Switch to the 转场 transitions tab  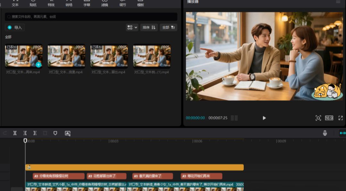[x=69, y=4]
